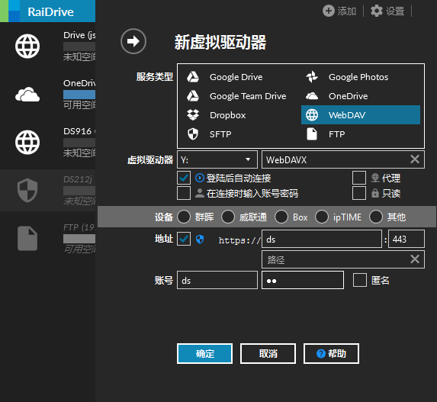
Task: Toggle auto-connect after login checkbox
Action: (184, 178)
